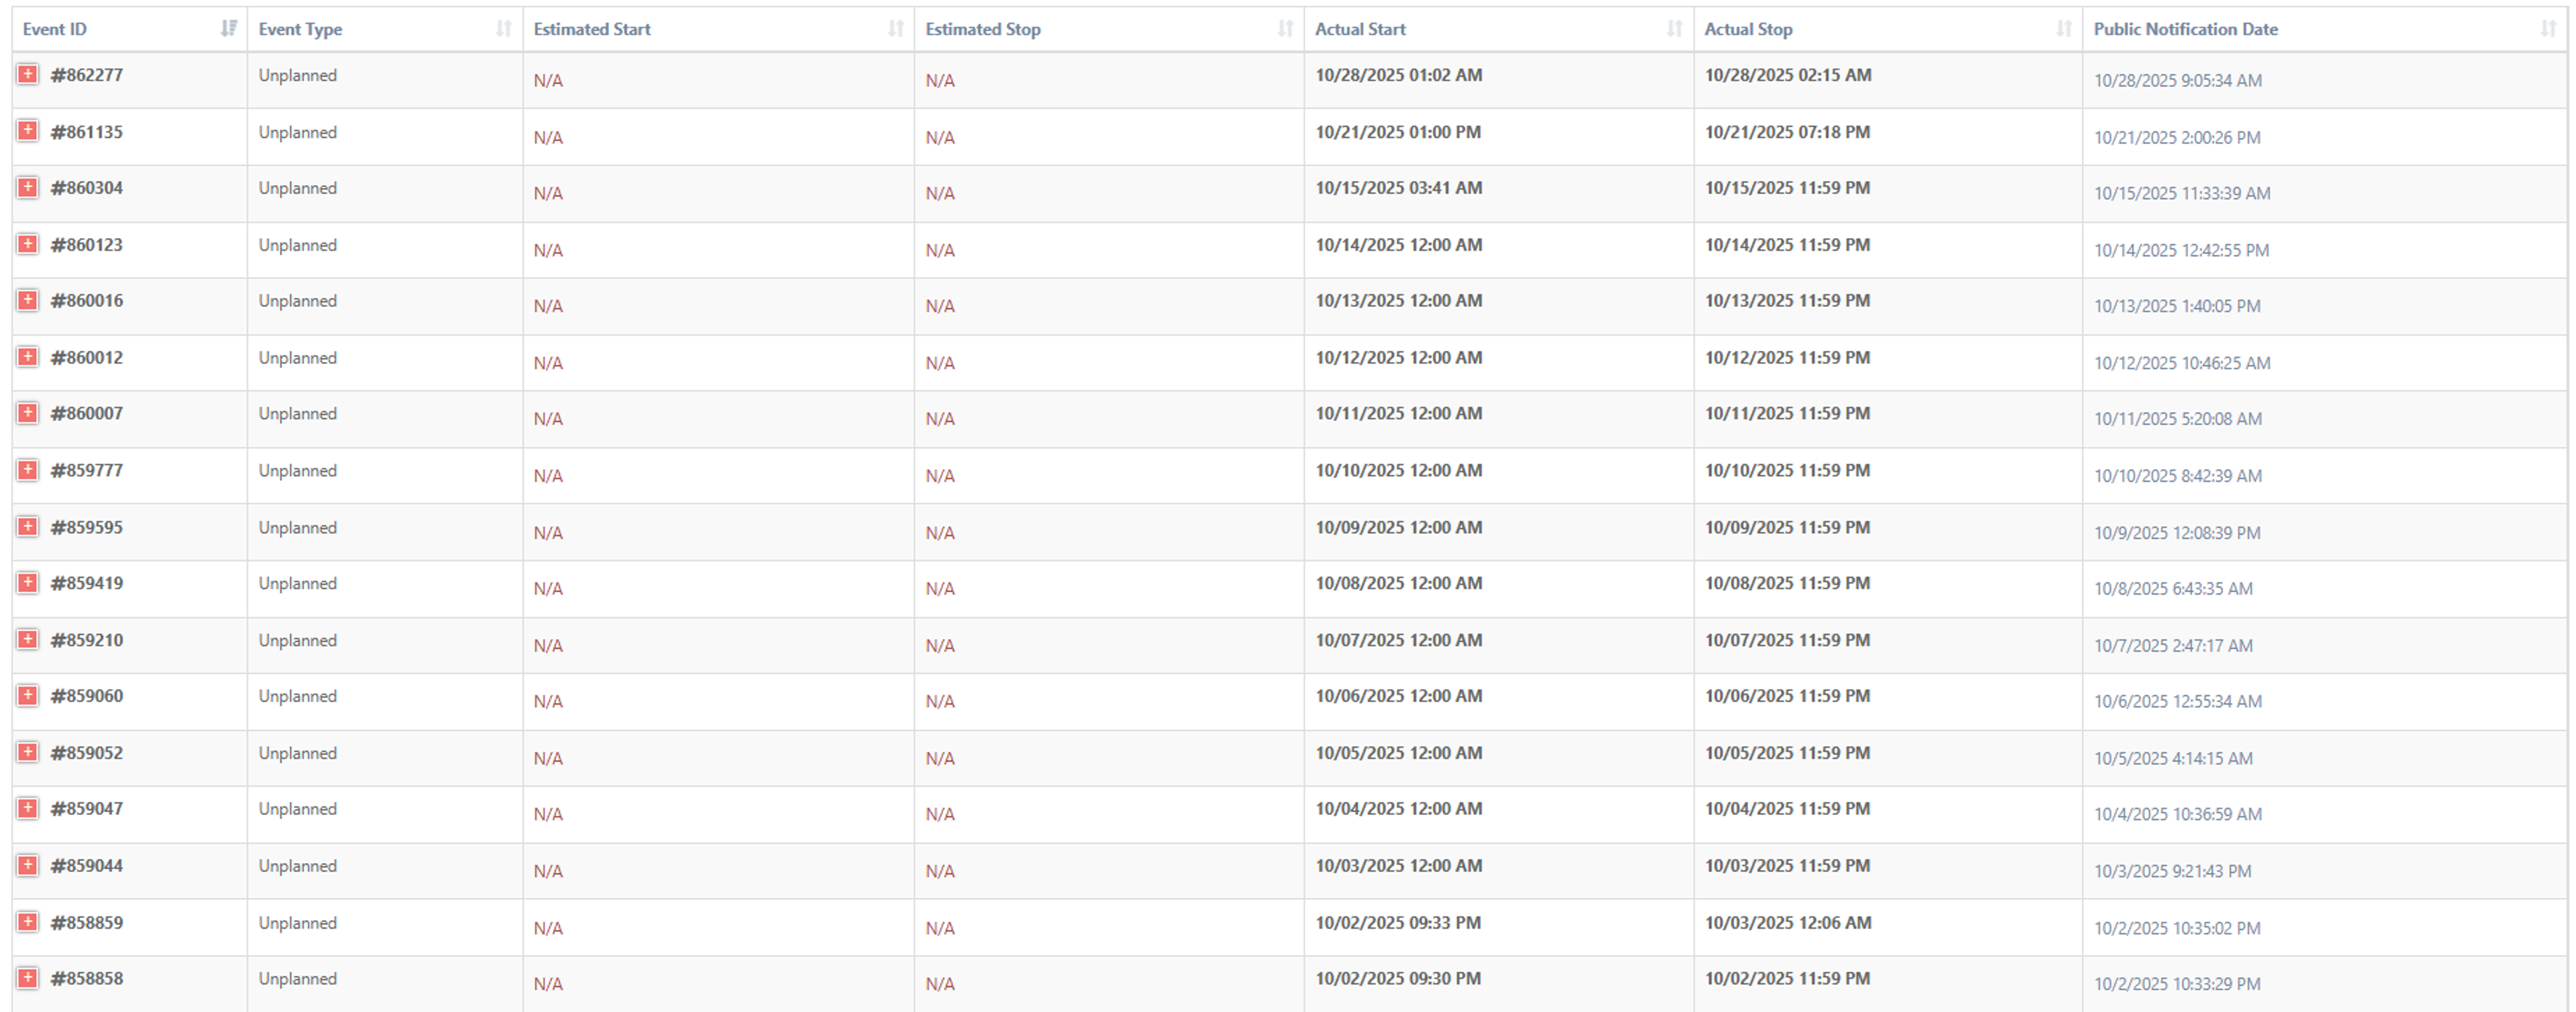Viewport: 2576px width, 1012px height.
Task: Click the Actual Stop sort icon
Action: 2064,28
